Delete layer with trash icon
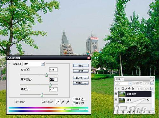The height and width of the screenshot is (118, 159). 149,112
